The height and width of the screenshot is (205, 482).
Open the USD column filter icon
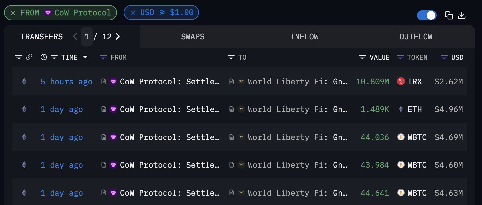pos(444,57)
